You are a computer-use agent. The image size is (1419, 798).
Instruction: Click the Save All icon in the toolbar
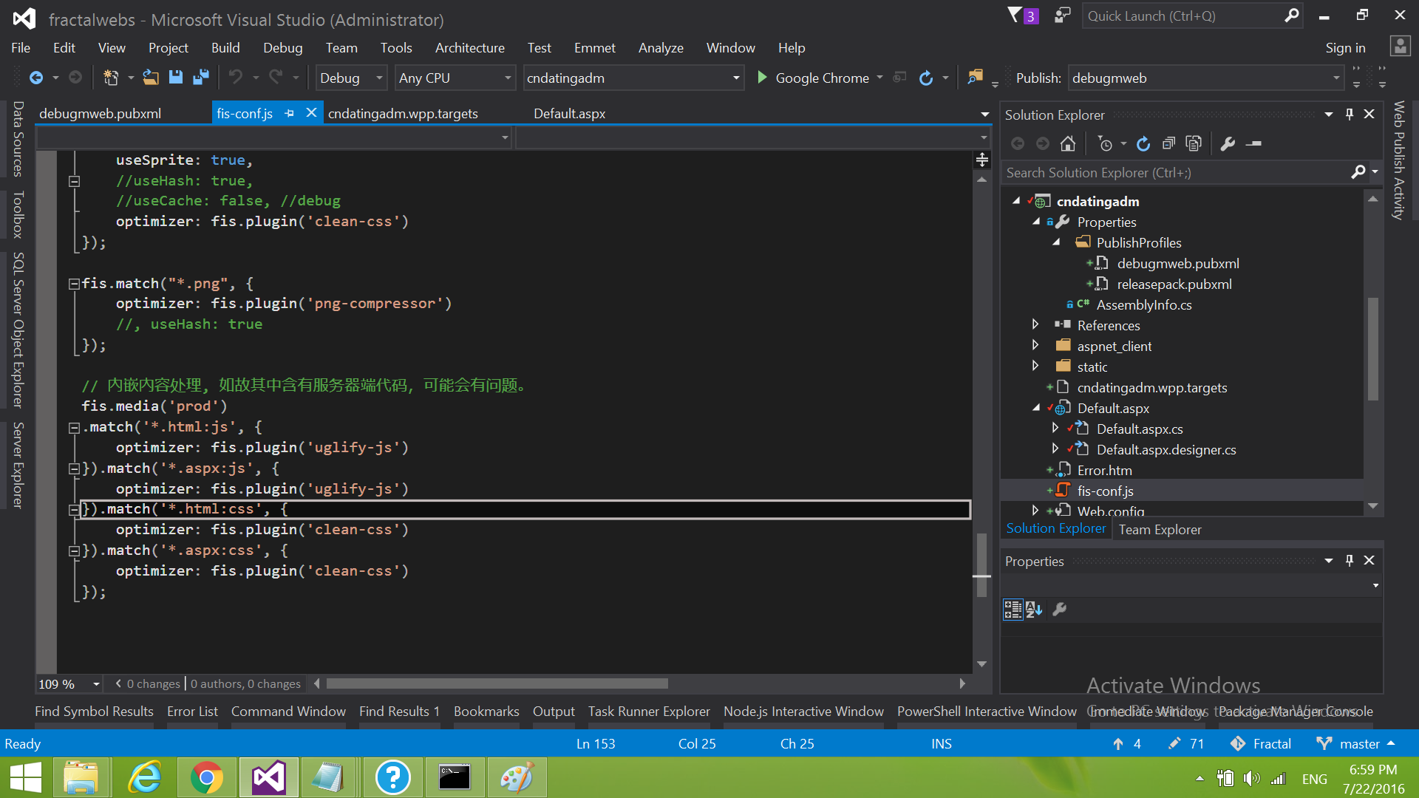[200, 77]
